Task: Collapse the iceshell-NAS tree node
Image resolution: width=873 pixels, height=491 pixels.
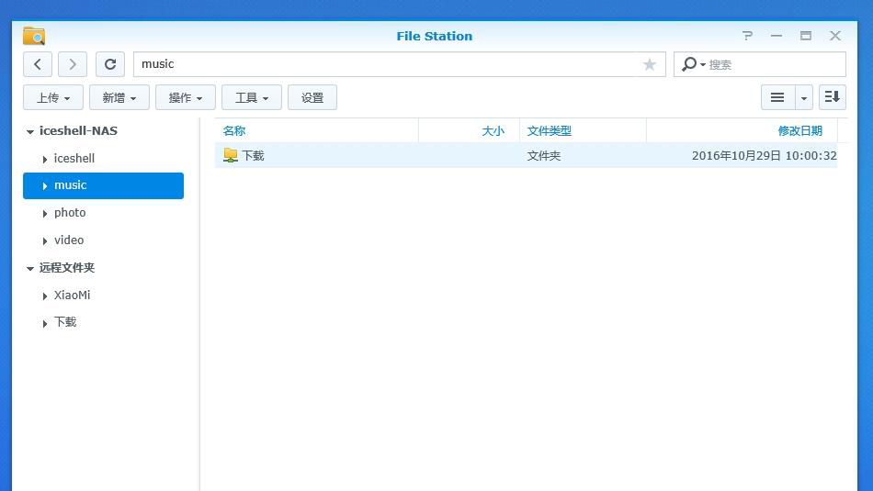Action: click(x=30, y=131)
